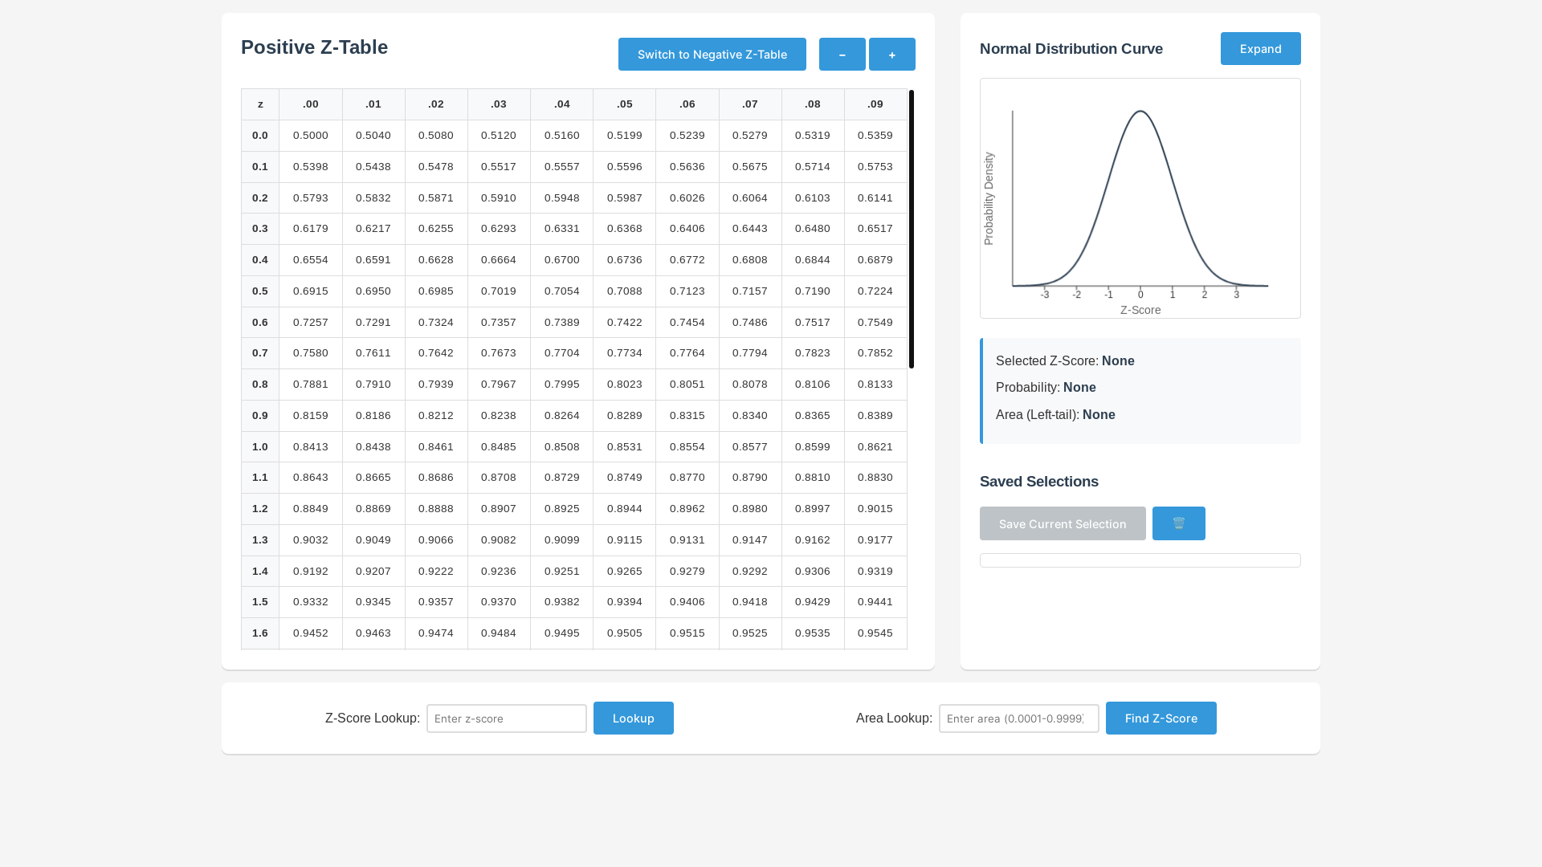
Task: Select cell 0.9429 in row 1.5
Action: point(813,602)
